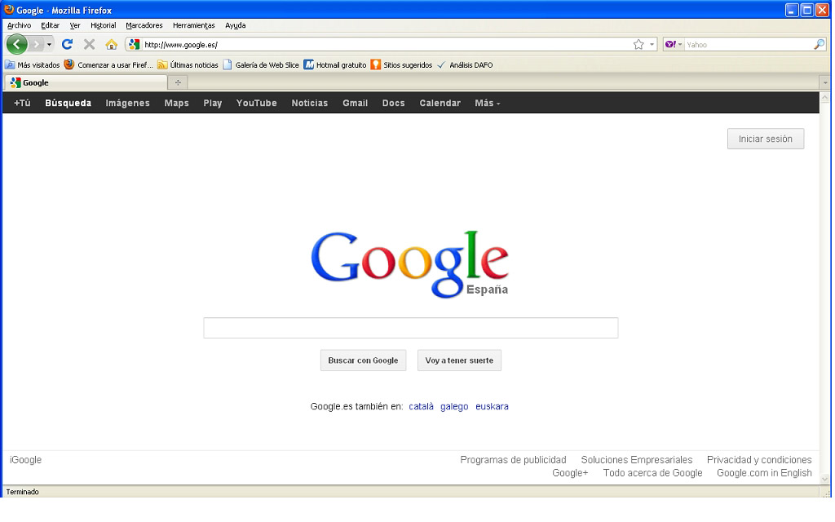This screenshot has width=835, height=522.
Task: Expand the Más menu in Google bar
Action: pyautogui.click(x=487, y=103)
